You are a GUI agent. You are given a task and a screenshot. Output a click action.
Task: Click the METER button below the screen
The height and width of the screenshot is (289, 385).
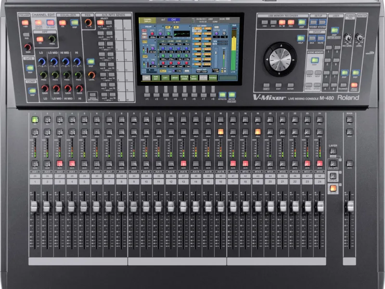click(x=232, y=94)
